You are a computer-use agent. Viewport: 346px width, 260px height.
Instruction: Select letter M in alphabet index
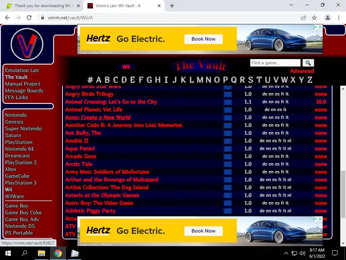click(200, 80)
